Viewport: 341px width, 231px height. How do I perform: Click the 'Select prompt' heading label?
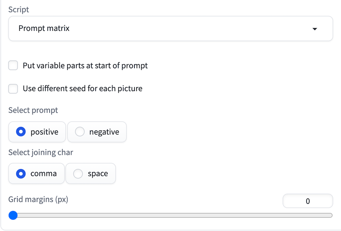(33, 110)
